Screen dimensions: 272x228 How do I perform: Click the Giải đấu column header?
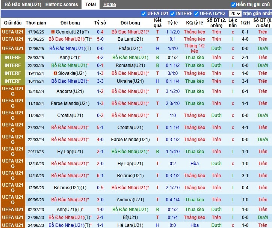[13, 23]
